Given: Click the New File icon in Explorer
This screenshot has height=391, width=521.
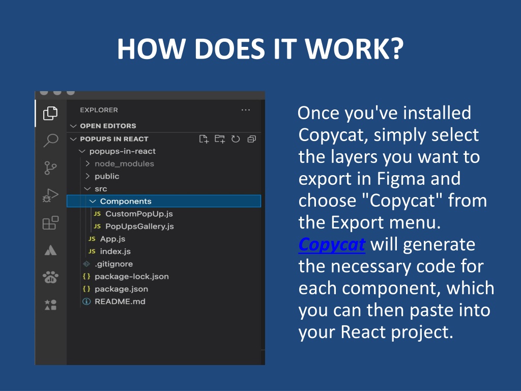Looking at the screenshot, I should (204, 139).
